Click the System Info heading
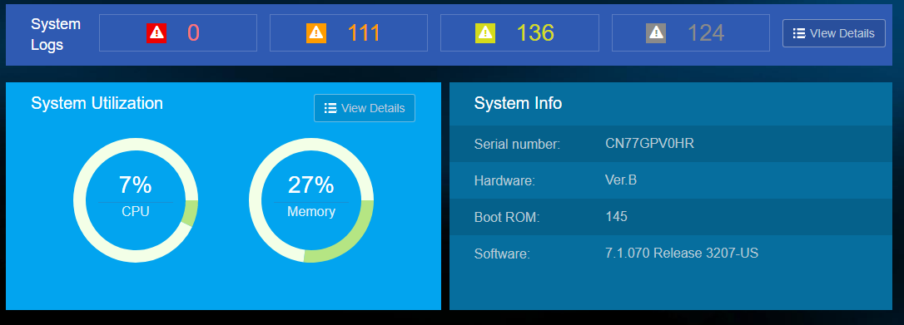The width and height of the screenshot is (904, 325). pyautogui.click(x=518, y=104)
